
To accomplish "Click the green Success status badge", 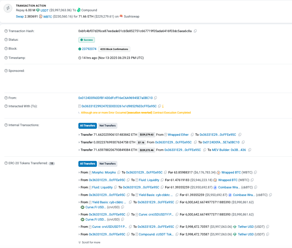I will coord(87,40).
